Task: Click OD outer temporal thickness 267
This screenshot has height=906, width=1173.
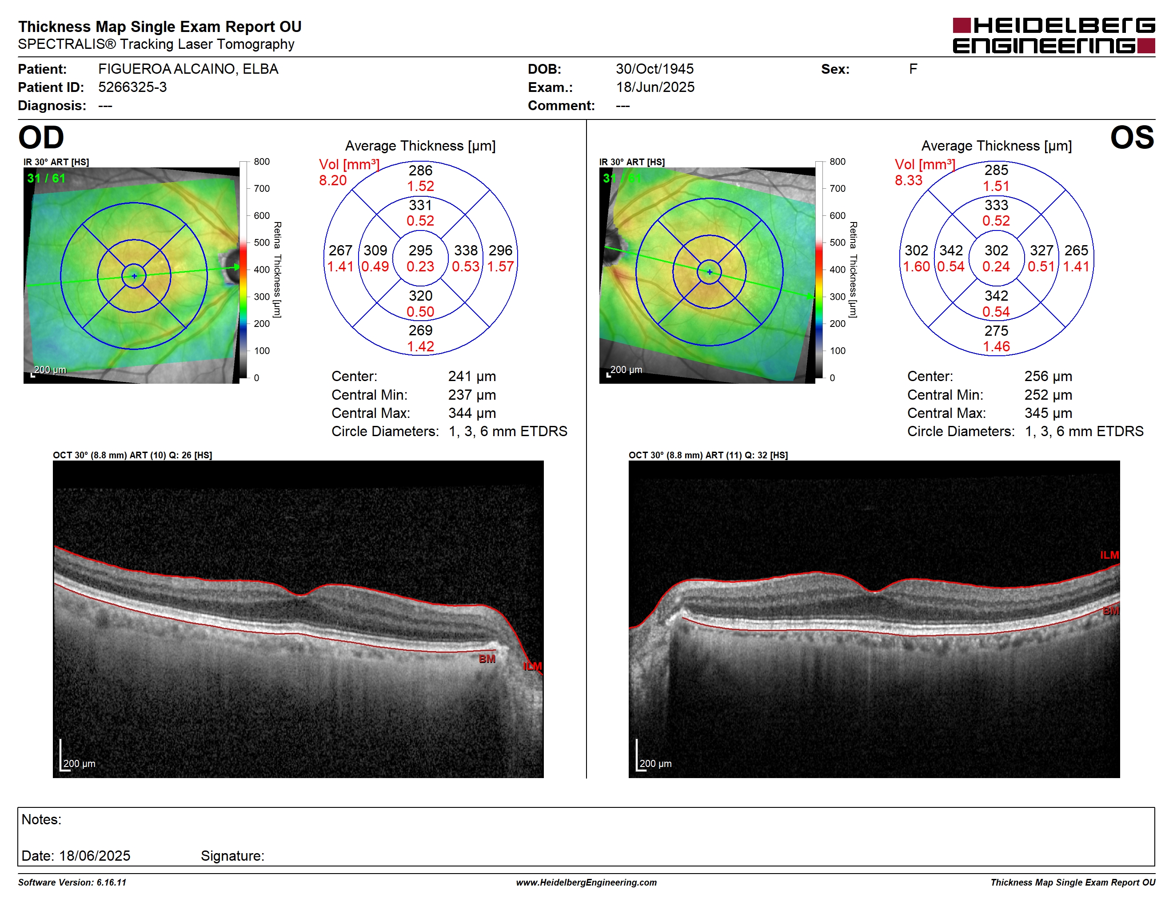Action: (340, 250)
